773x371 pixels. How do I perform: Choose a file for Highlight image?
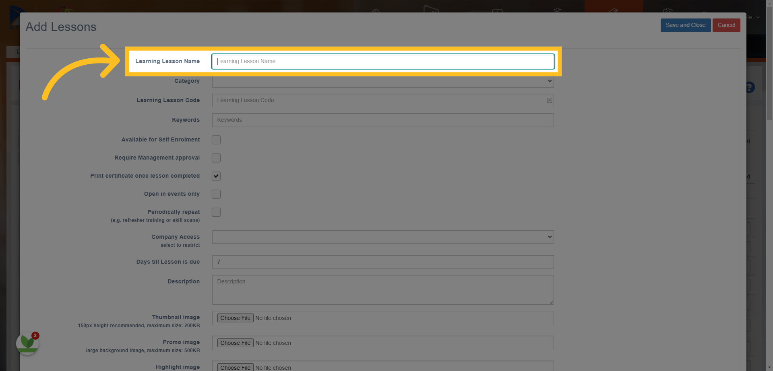pyautogui.click(x=236, y=367)
